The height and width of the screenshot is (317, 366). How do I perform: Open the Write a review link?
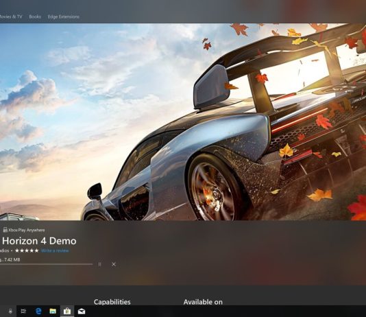pos(55,250)
